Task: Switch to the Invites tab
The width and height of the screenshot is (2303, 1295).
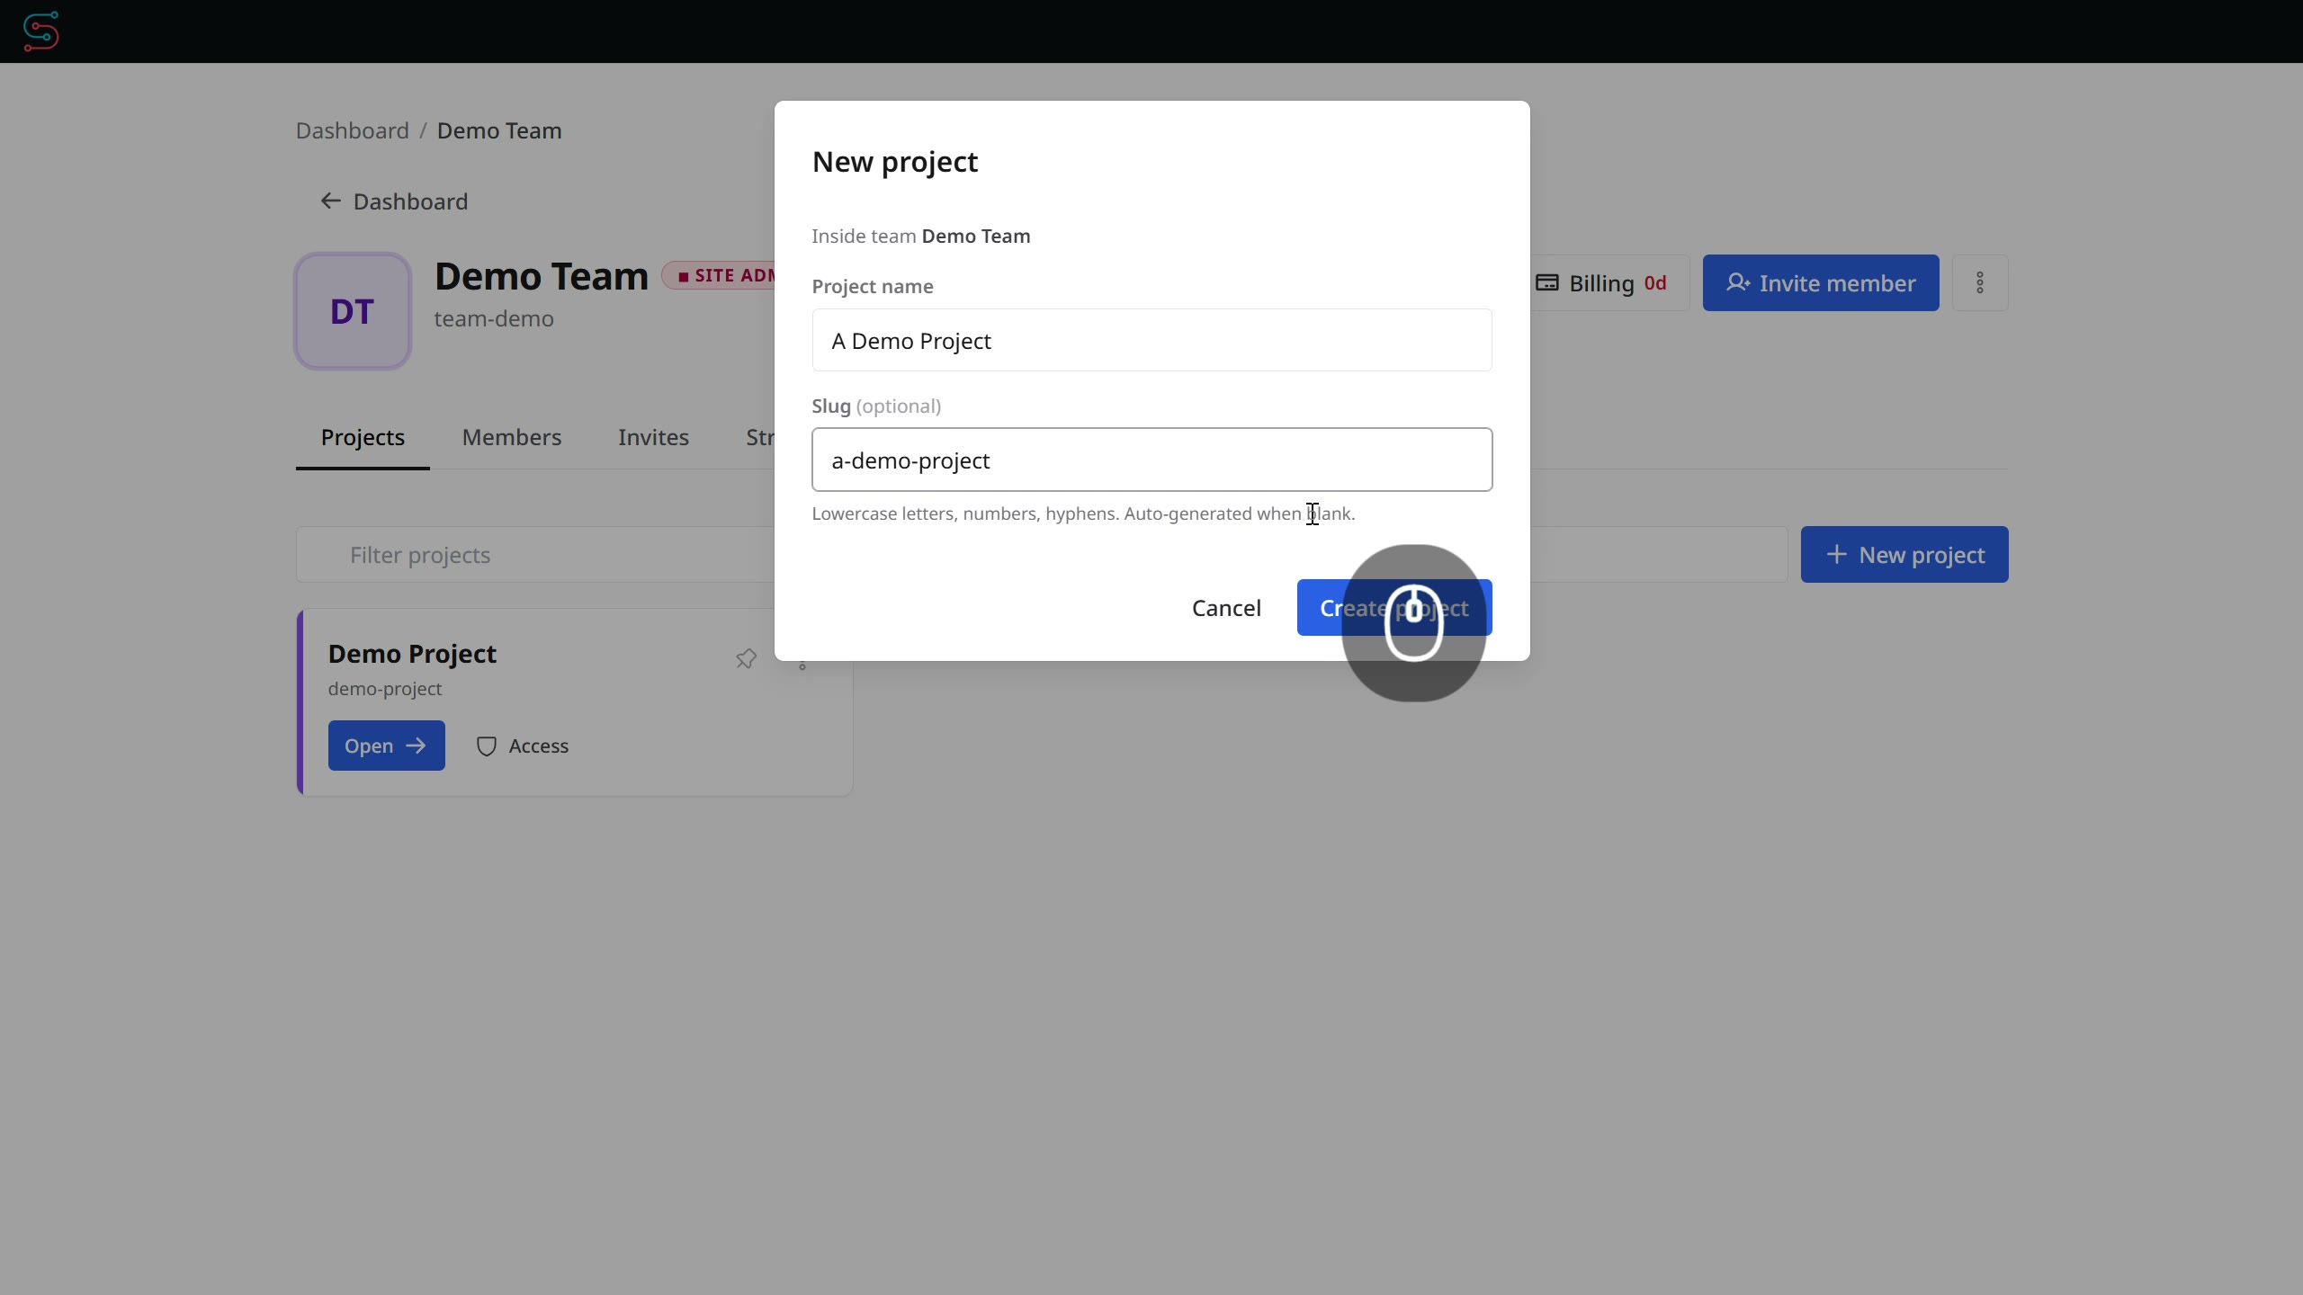Action: click(x=653, y=438)
